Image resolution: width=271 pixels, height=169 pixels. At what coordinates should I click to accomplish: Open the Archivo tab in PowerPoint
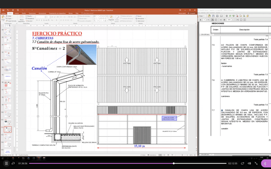click(x=4, y=13)
